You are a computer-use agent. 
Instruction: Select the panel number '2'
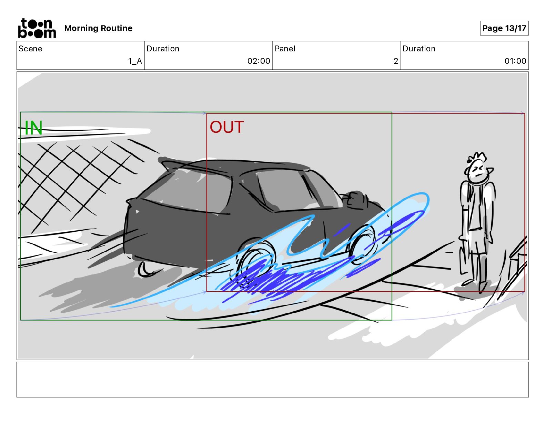pos(396,61)
